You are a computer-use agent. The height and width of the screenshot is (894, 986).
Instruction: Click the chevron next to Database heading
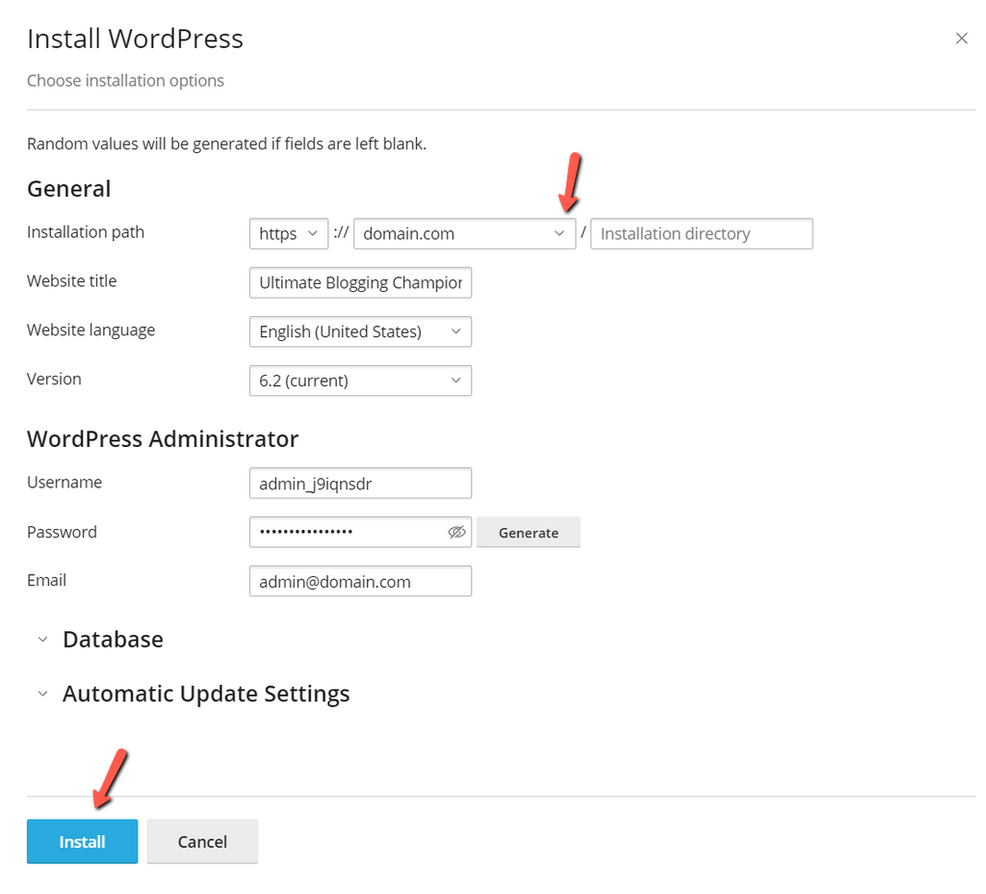point(42,639)
